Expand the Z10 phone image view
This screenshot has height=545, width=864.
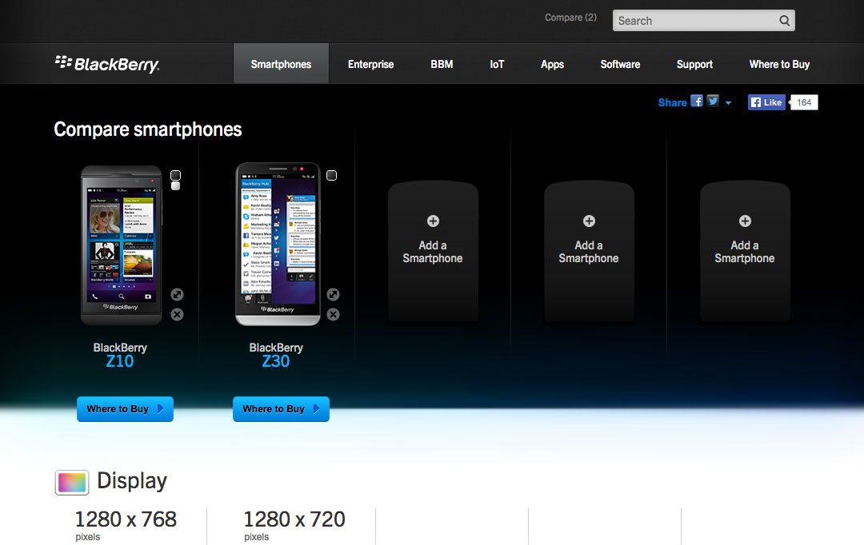point(177,295)
